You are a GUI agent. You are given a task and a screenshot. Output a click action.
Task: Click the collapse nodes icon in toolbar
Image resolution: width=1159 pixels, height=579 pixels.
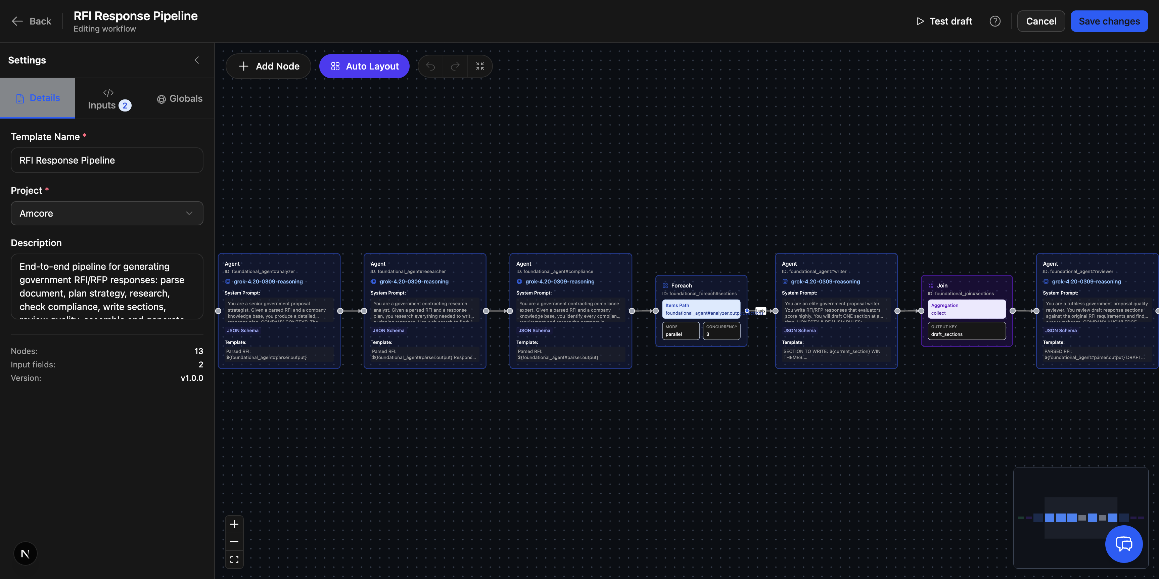point(480,66)
